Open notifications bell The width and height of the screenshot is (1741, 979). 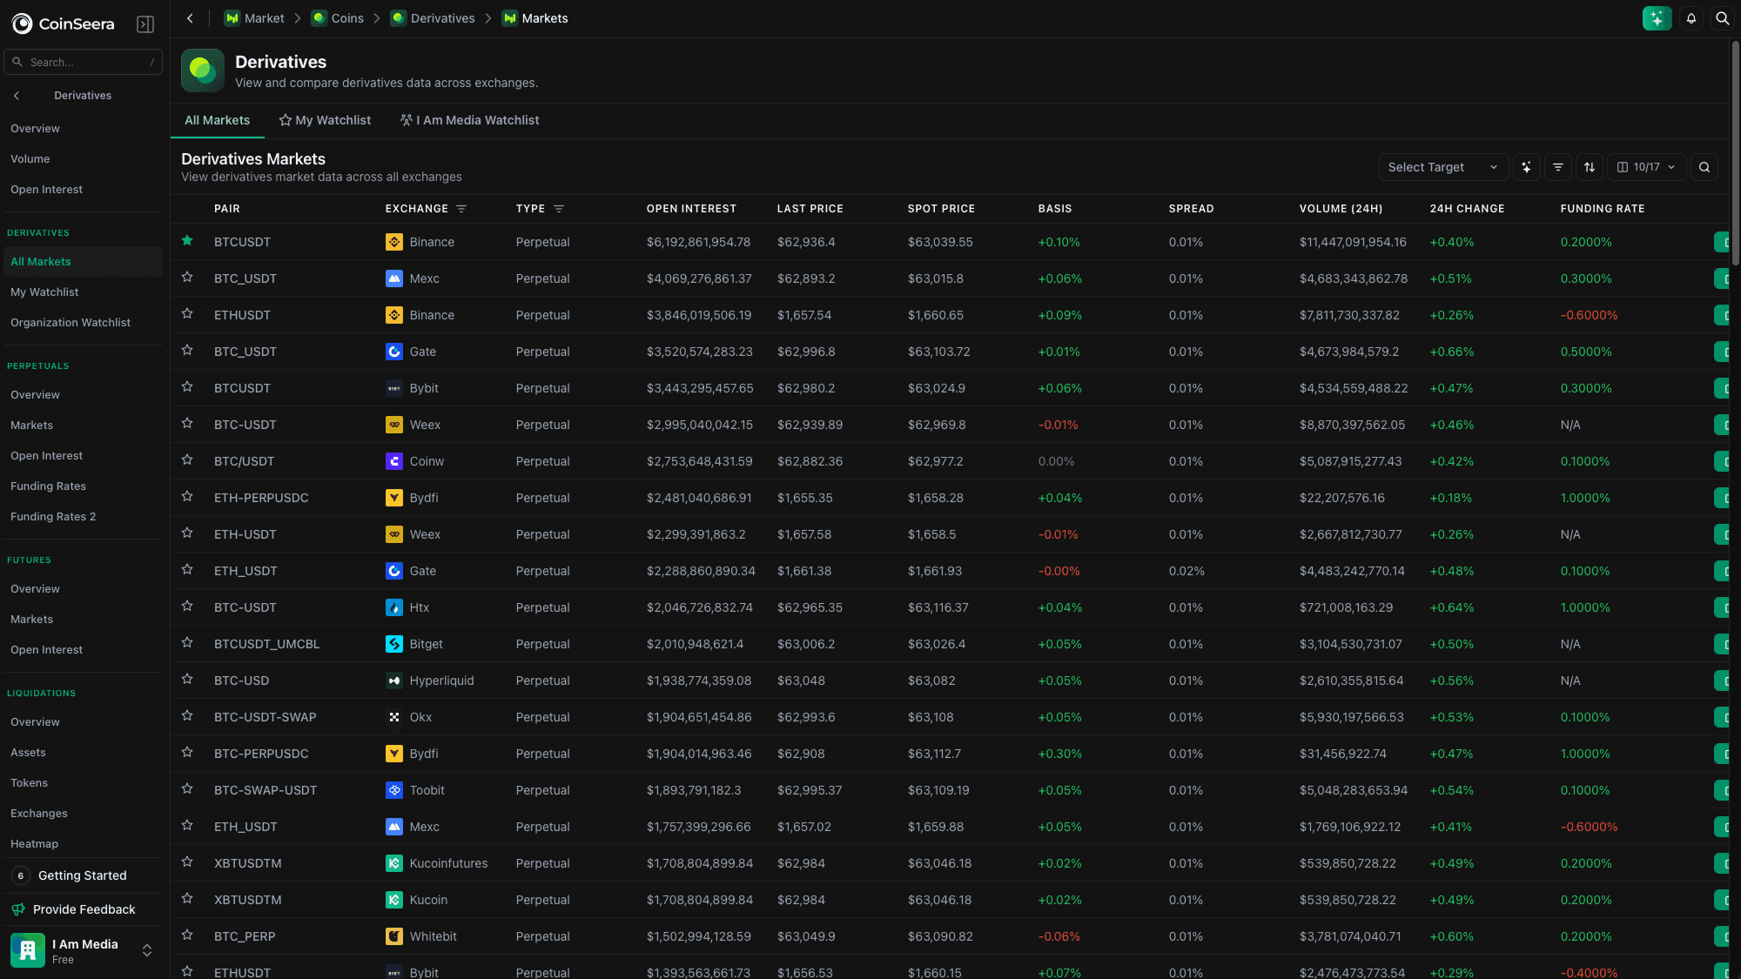click(x=1691, y=18)
